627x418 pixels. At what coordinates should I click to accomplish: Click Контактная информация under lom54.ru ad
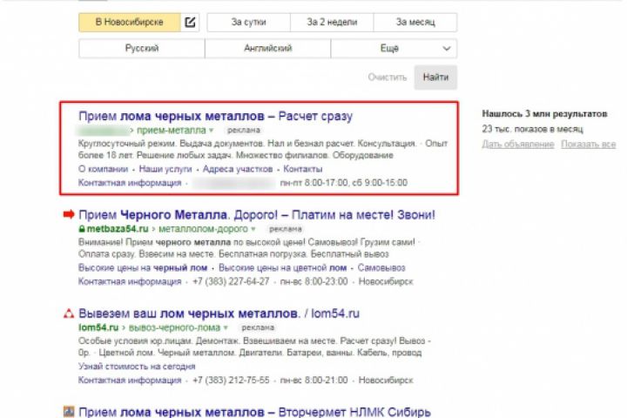(130, 380)
